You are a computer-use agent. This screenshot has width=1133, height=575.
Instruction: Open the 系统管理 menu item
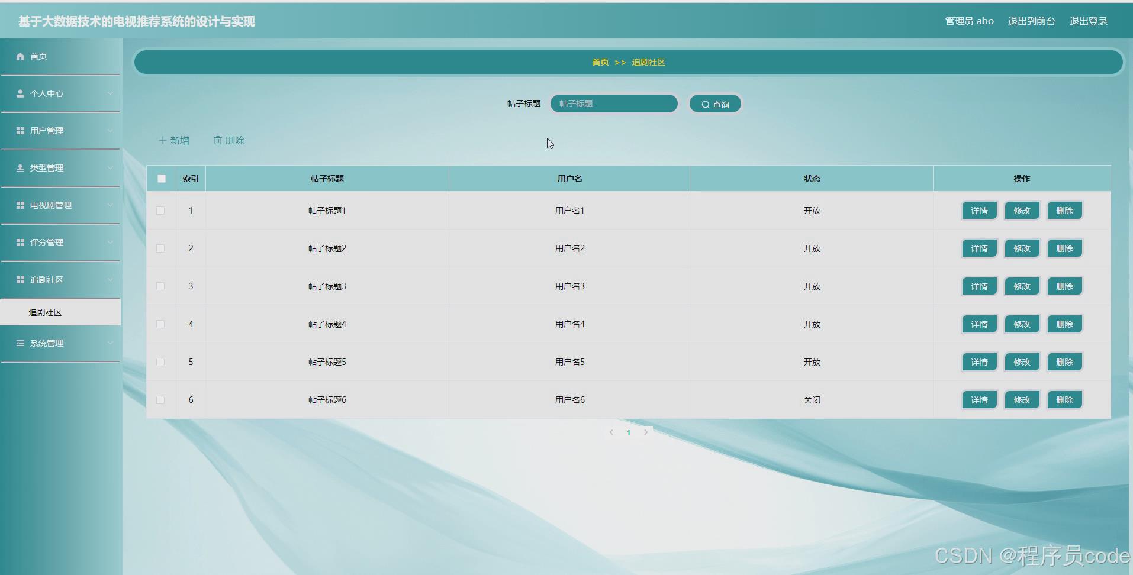(x=60, y=343)
